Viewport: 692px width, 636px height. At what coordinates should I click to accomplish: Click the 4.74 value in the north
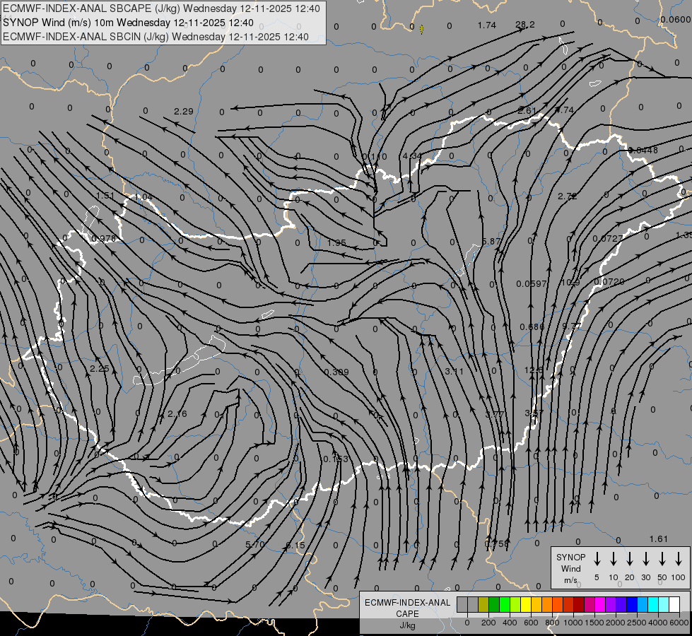565,110
